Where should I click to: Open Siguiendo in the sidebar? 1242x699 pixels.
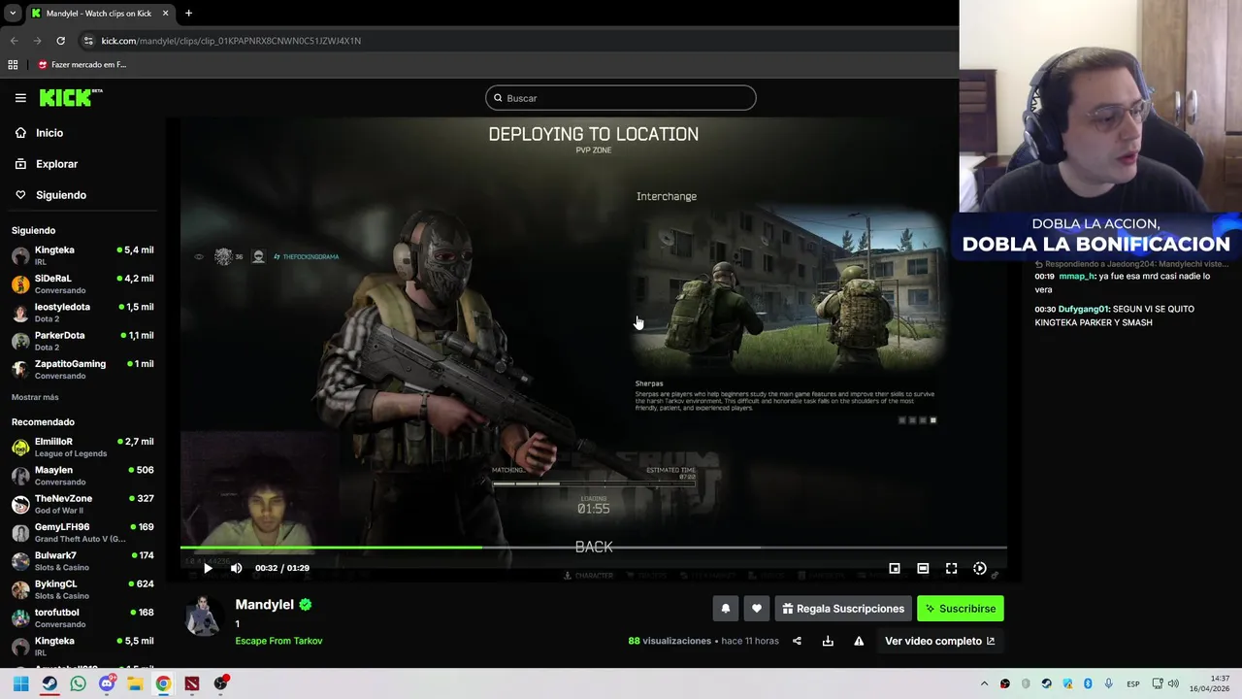tap(61, 195)
